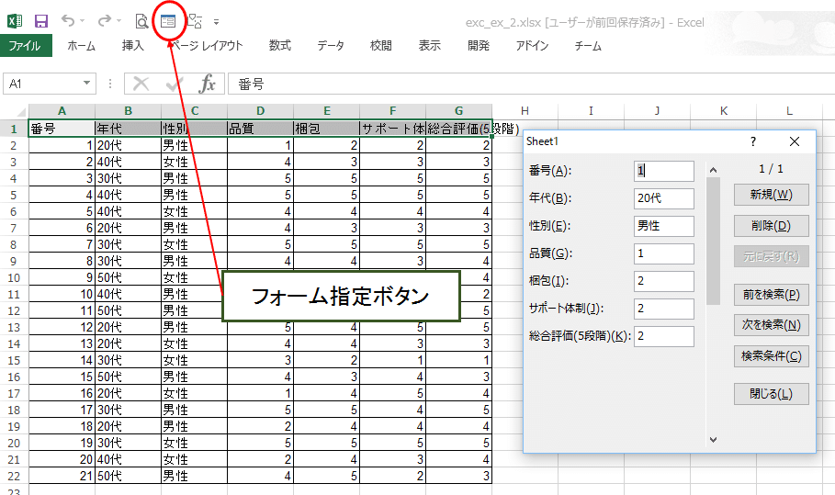
Task: Open the Undo history dropdown arrow
Action: (x=83, y=21)
